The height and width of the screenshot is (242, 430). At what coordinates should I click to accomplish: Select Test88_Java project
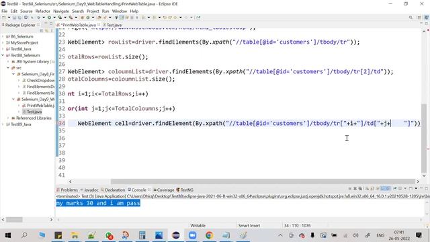pos(19,49)
